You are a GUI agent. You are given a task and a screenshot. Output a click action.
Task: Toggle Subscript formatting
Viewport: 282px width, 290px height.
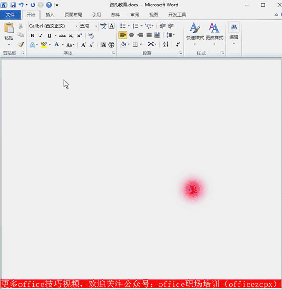click(x=71, y=36)
